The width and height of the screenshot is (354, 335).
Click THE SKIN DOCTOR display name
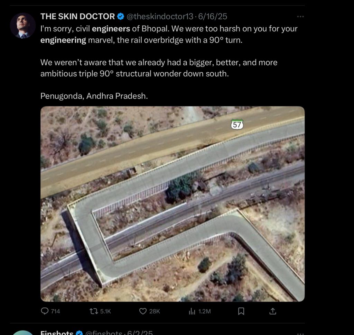[x=77, y=16]
